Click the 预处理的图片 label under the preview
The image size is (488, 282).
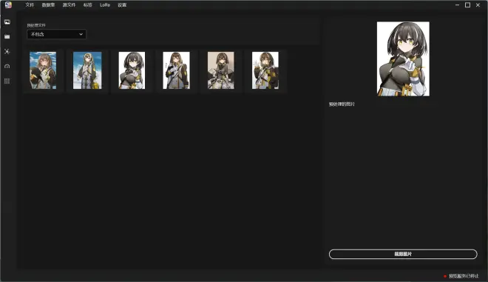[x=342, y=104]
